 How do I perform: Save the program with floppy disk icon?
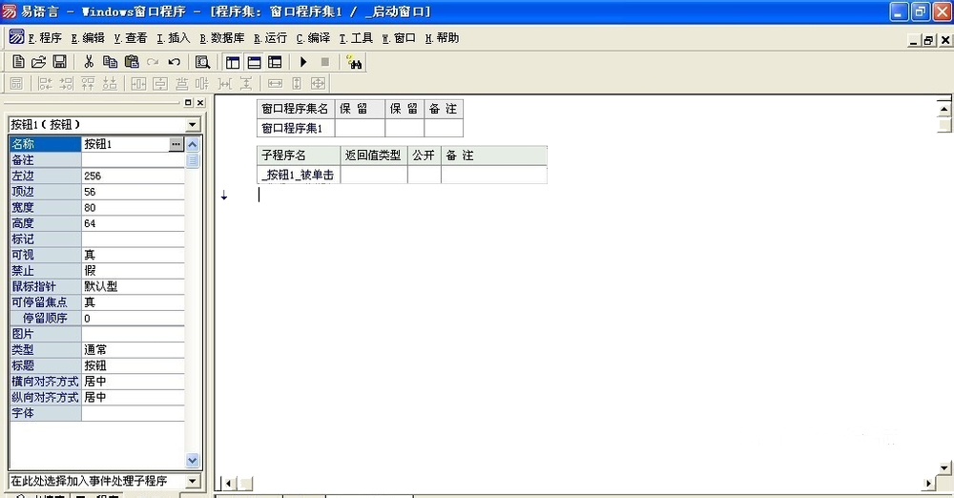[59, 62]
